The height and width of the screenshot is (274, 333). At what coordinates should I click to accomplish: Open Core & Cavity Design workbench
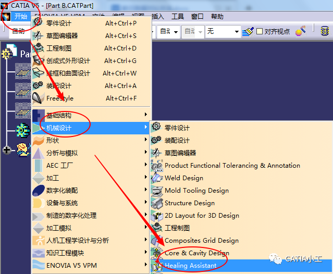point(241,253)
